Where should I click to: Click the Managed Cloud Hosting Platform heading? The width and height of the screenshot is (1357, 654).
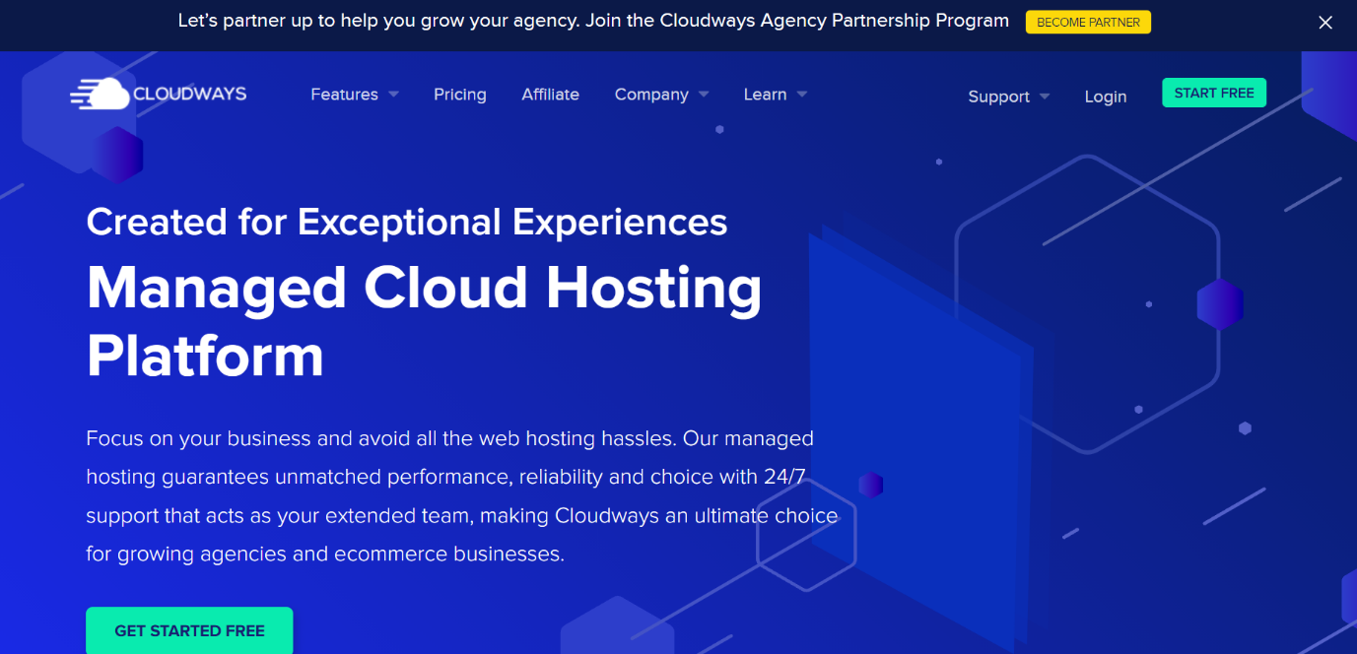click(x=425, y=321)
